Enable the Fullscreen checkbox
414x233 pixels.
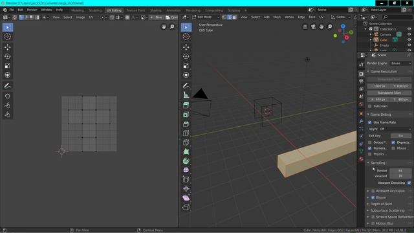369,106
